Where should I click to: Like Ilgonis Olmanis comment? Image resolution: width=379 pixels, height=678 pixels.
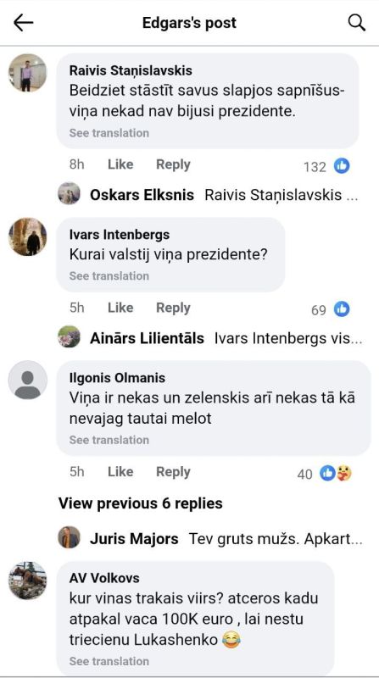coord(120,472)
